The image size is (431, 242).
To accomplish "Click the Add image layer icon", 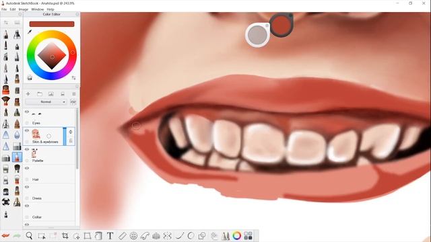I will tap(51, 94).
